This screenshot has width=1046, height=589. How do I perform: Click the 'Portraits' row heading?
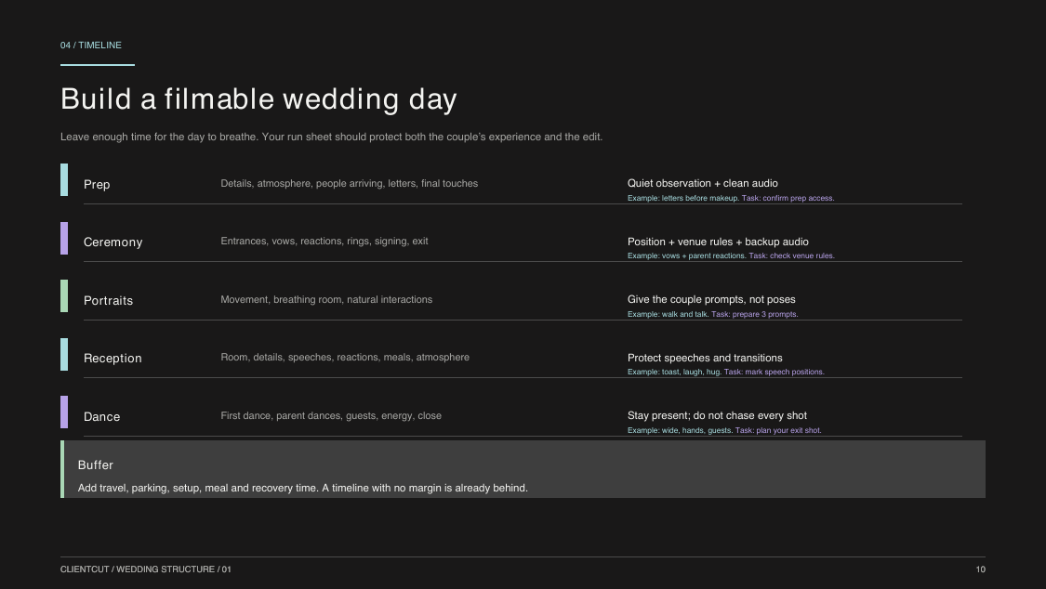tap(108, 300)
